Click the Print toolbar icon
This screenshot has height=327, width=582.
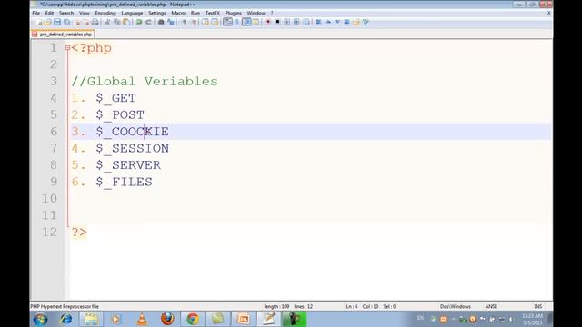(x=95, y=22)
